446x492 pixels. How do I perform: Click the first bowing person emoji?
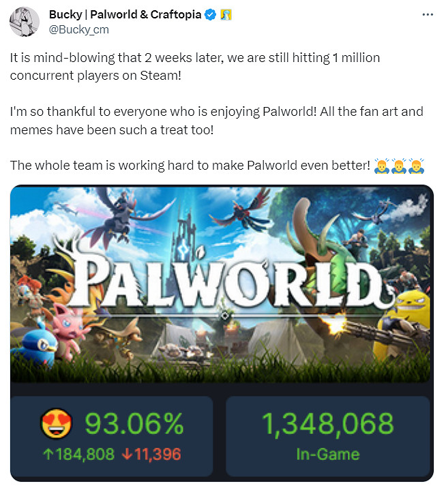pos(382,166)
